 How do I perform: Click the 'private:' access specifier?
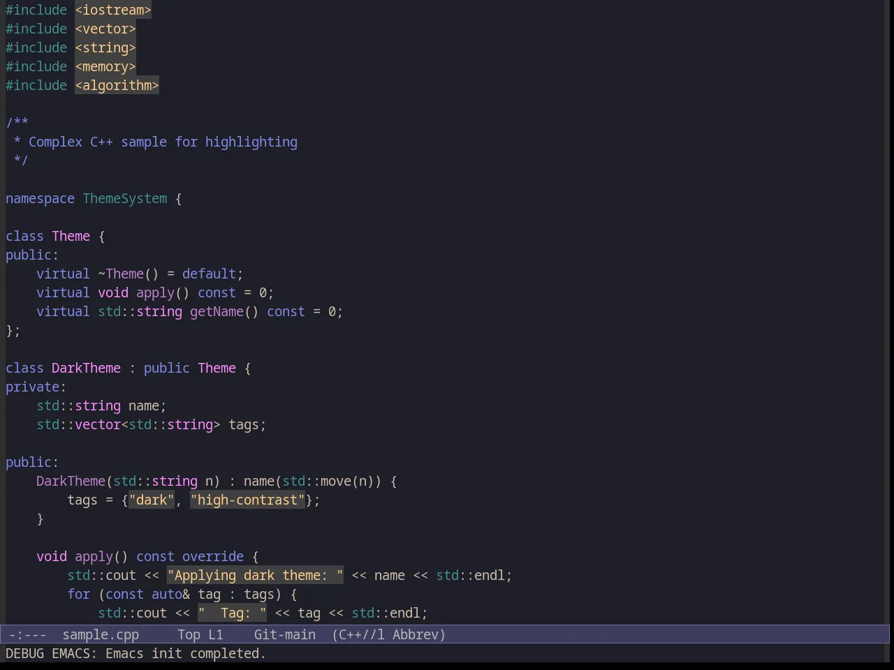pos(36,387)
